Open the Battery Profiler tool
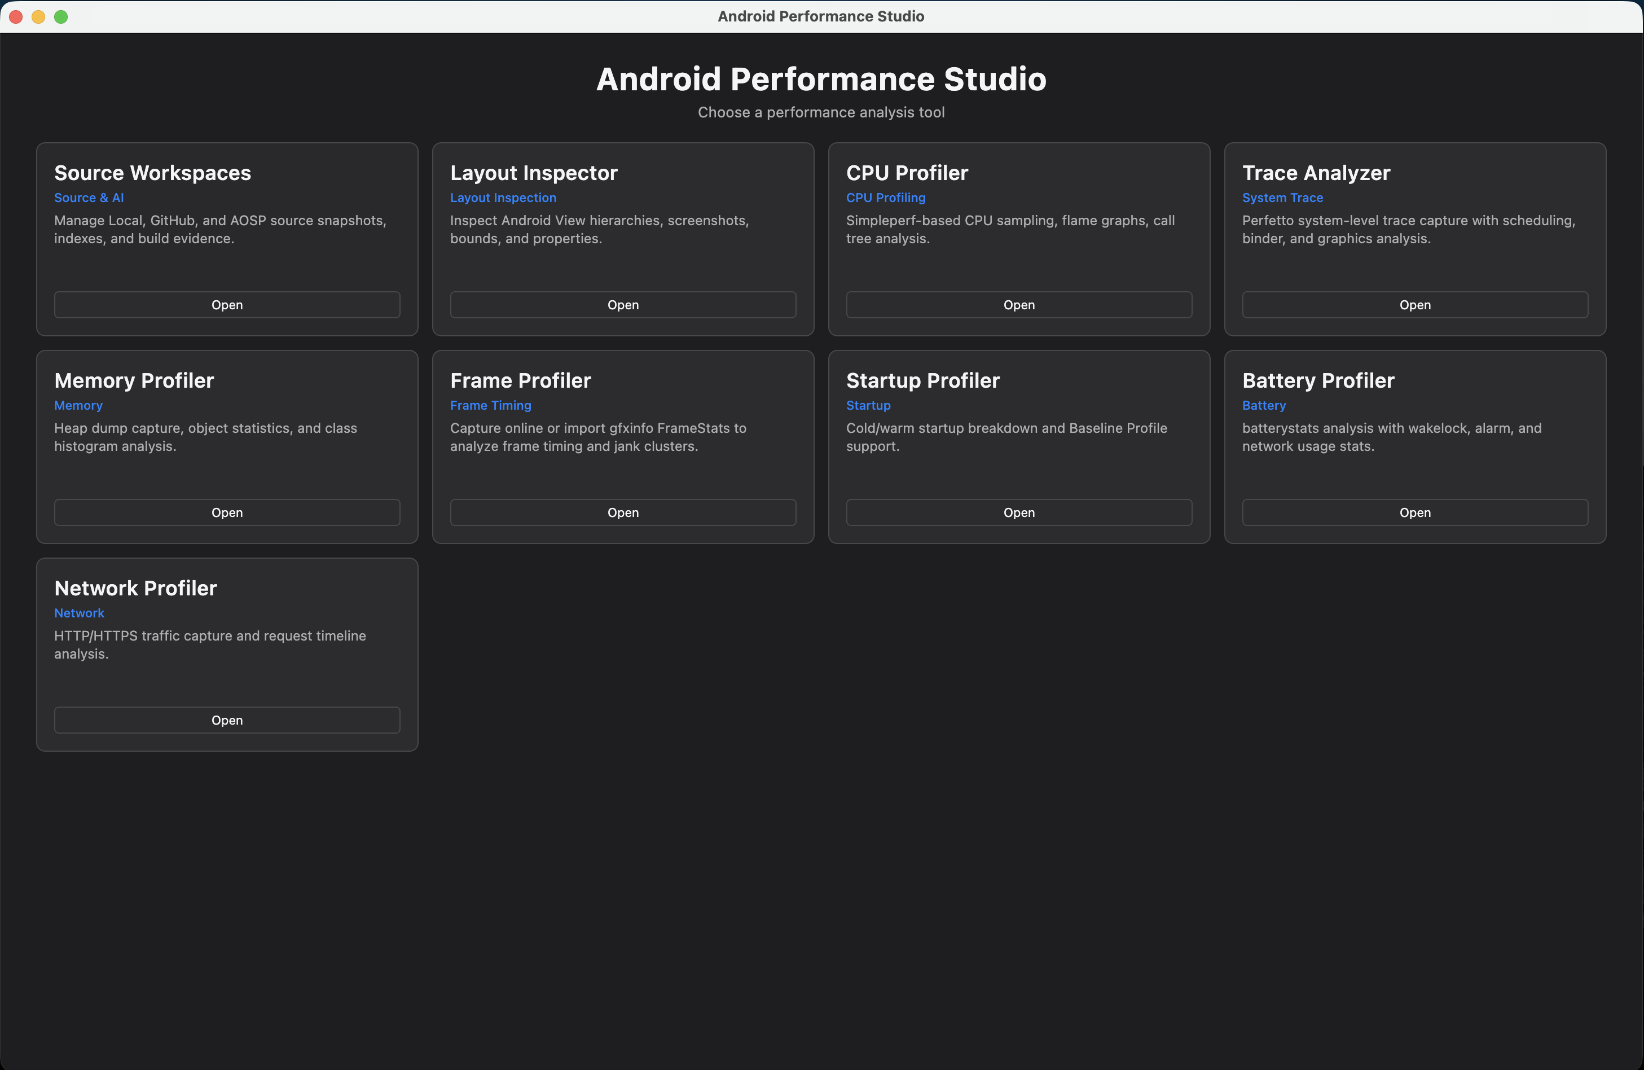This screenshot has height=1070, width=1644. pyautogui.click(x=1415, y=512)
